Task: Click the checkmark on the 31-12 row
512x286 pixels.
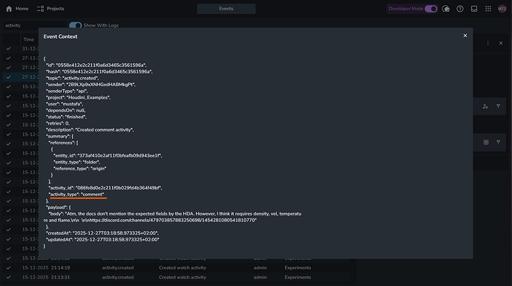Action: (8, 48)
